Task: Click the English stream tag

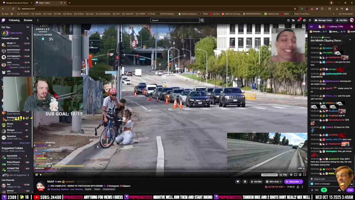Action: pos(88,189)
